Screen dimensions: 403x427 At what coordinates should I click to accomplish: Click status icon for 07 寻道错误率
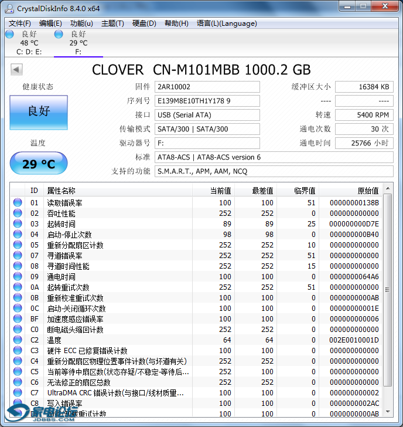[18, 255]
